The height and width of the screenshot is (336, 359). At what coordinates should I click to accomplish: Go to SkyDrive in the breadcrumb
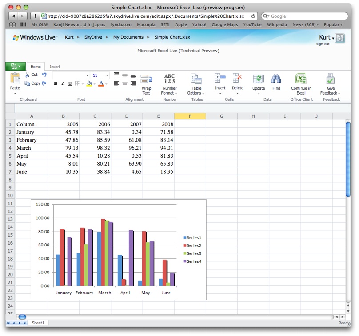[x=93, y=37]
